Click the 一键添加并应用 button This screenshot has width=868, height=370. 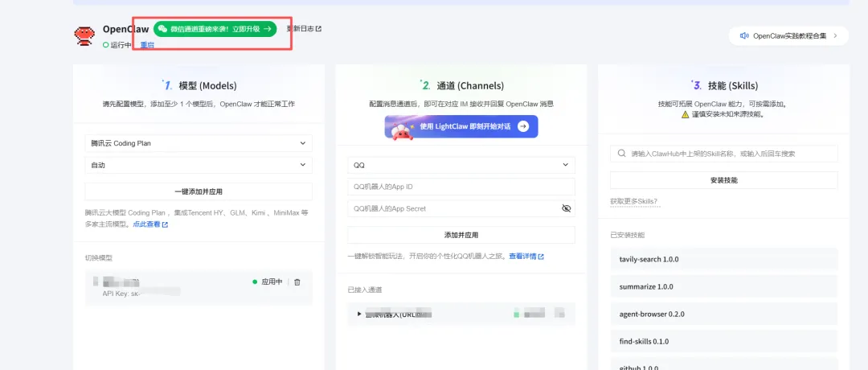click(199, 191)
